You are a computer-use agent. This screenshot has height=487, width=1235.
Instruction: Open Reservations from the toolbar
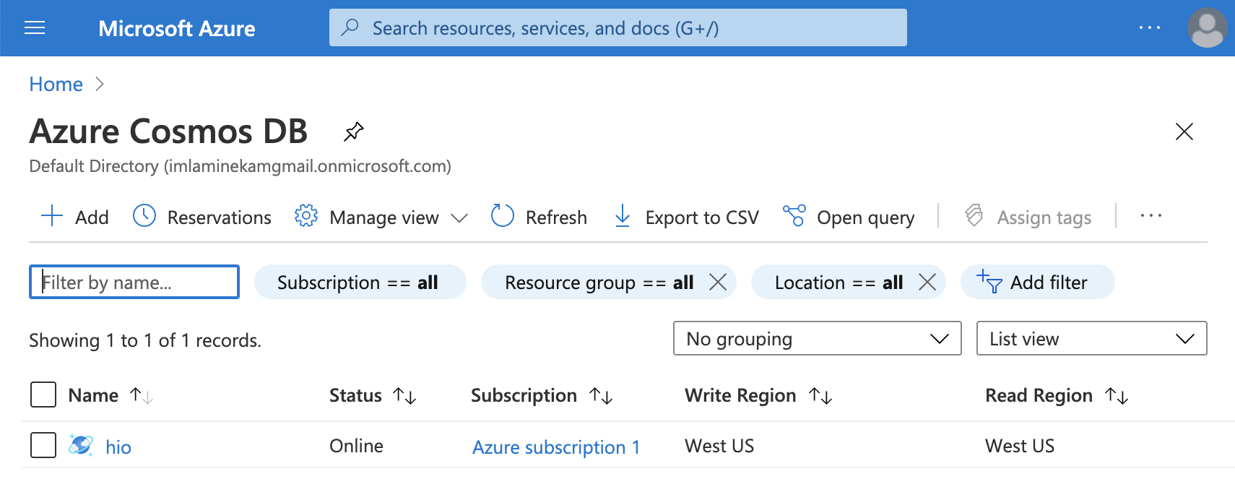[x=202, y=217]
